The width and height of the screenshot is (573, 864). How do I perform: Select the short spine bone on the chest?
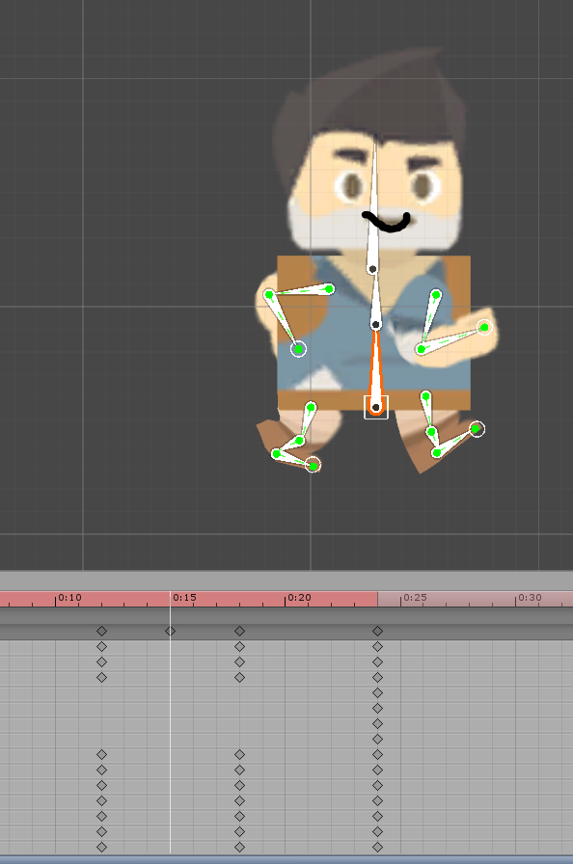coord(375,300)
